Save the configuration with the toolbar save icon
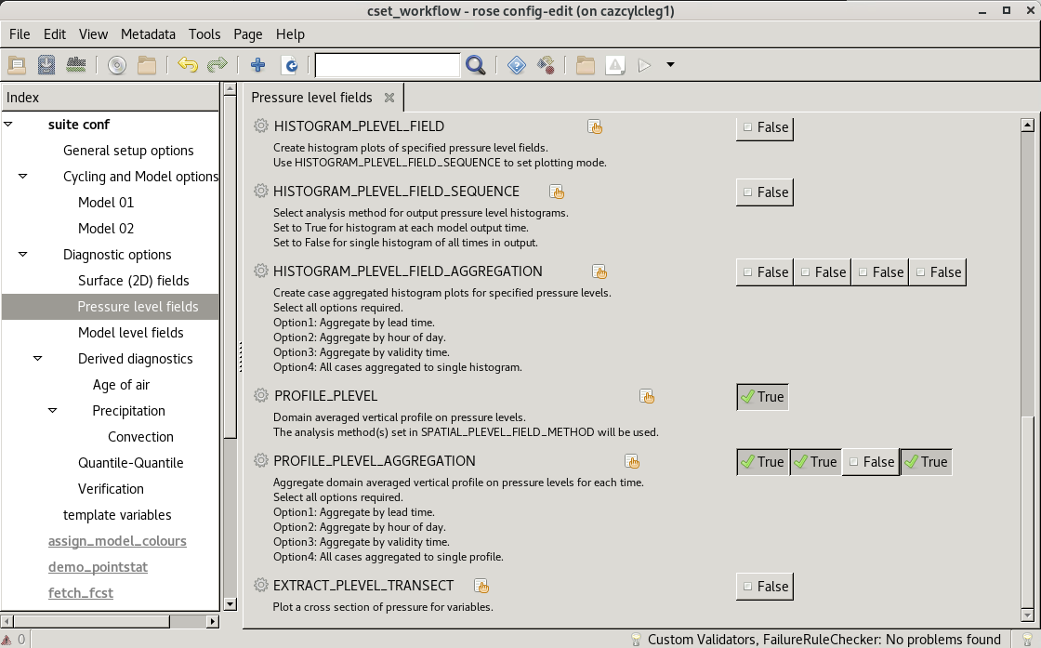This screenshot has width=1041, height=648. 46,65
